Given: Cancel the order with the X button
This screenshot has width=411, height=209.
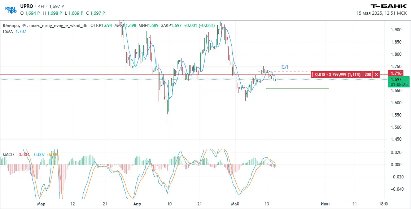Looking at the screenshot, I should coord(376,74).
